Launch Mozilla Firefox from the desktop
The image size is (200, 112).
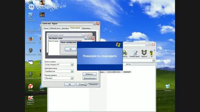tap(31, 40)
